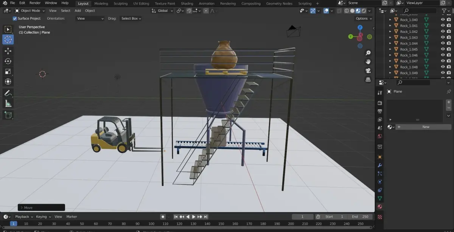Open the Object Mode dropdown
This screenshot has height=232, width=454.
[x=30, y=11]
